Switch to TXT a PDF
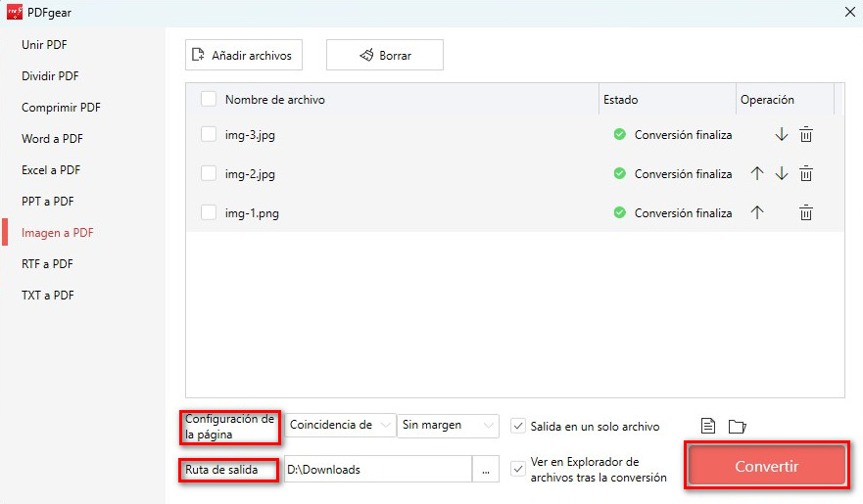The image size is (863, 504). point(48,296)
